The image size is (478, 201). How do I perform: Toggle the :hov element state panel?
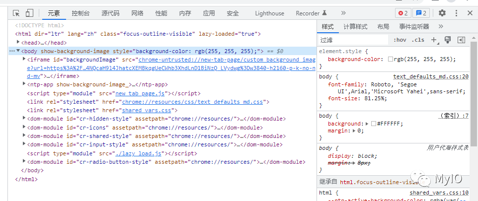(x=400, y=40)
